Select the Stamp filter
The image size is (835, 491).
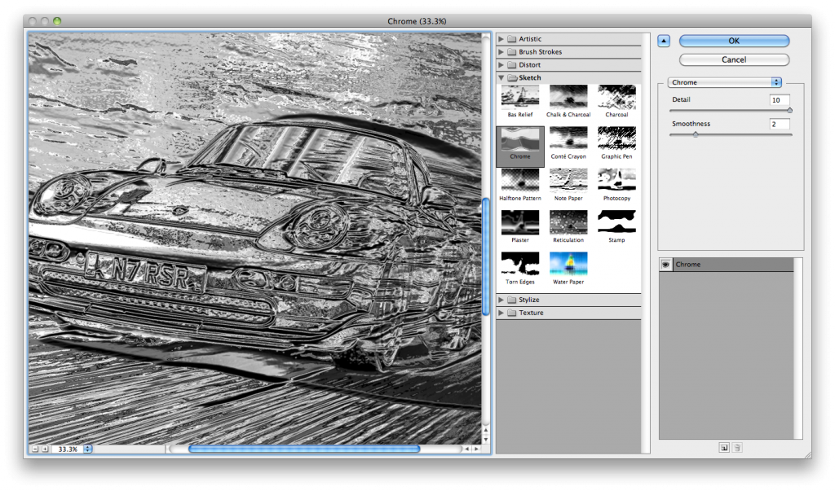[x=616, y=221]
